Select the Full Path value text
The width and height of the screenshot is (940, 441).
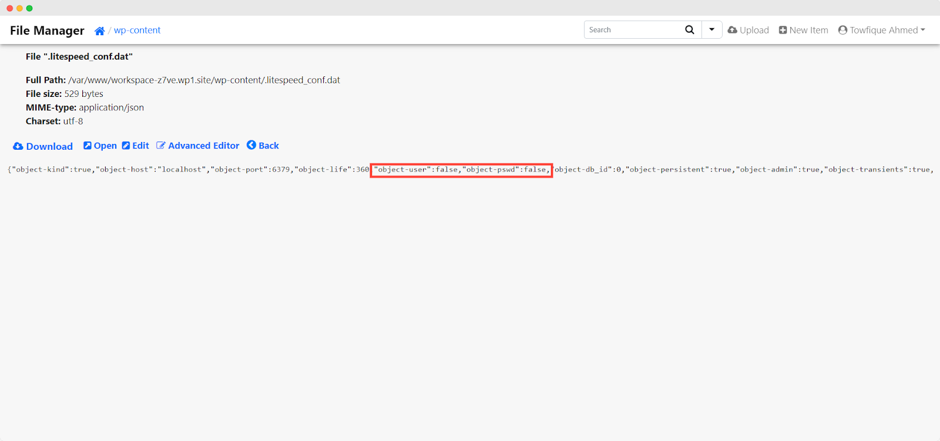click(x=204, y=80)
